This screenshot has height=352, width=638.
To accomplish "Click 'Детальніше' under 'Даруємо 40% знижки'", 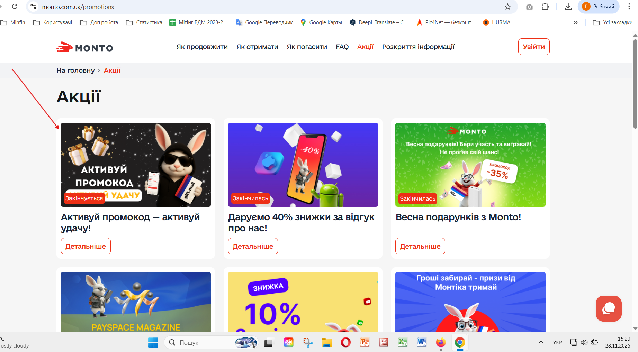I will pos(253,246).
